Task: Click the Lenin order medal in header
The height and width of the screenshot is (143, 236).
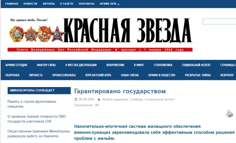Action: tap(16, 34)
